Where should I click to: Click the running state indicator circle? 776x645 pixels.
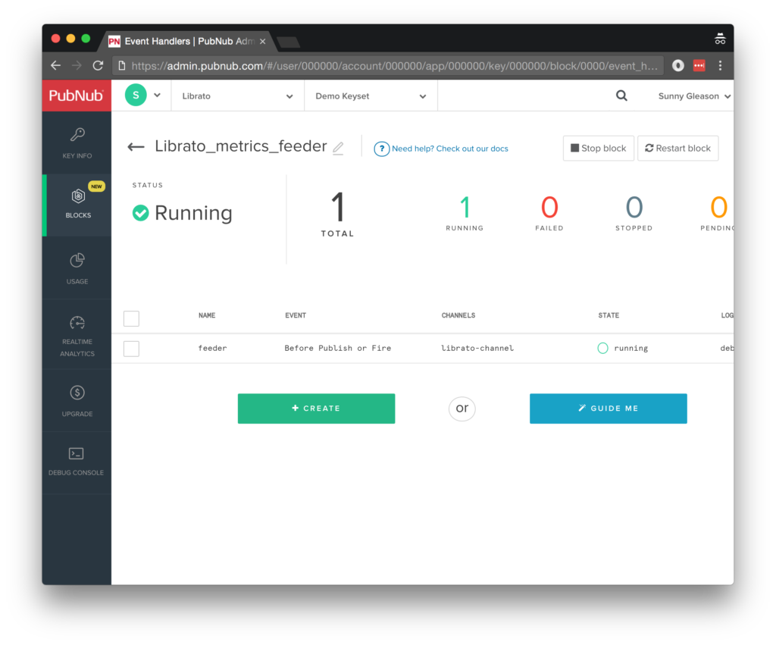(604, 348)
